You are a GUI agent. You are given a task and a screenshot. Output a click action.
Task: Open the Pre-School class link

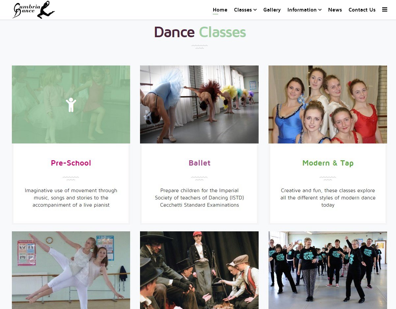point(71,163)
